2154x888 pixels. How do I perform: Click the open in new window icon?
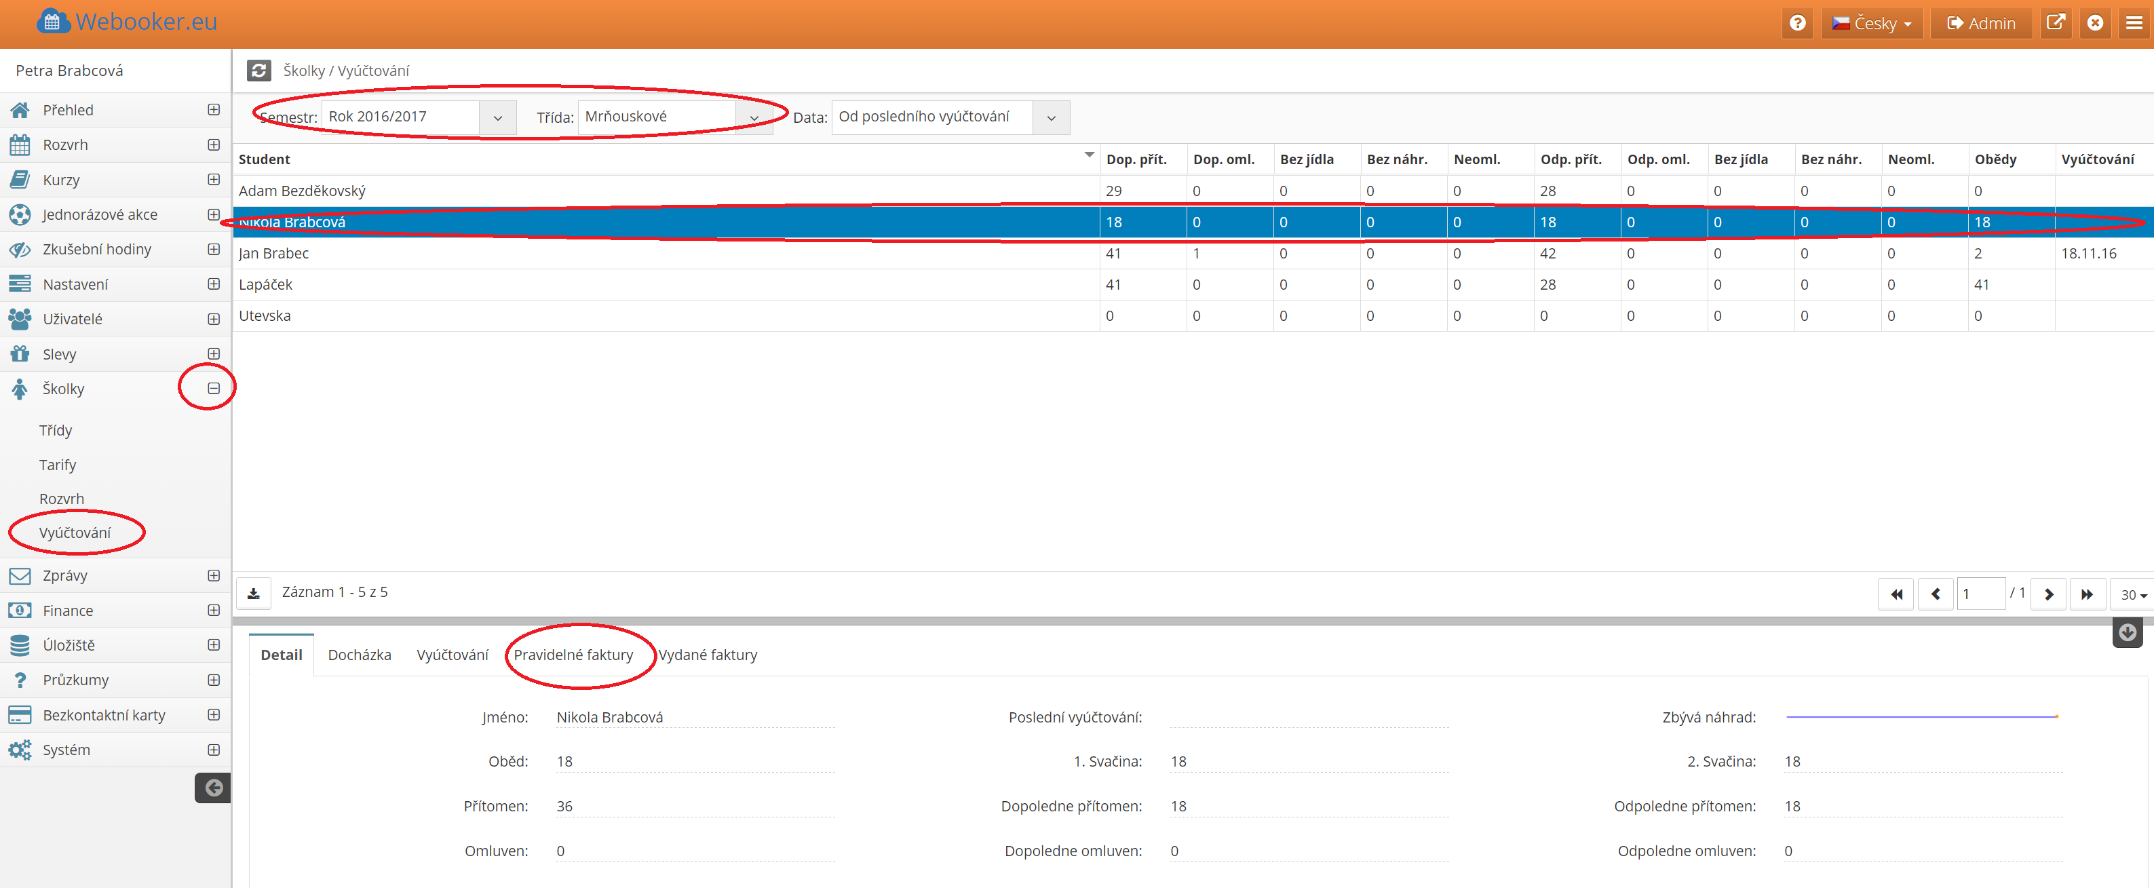(2056, 24)
